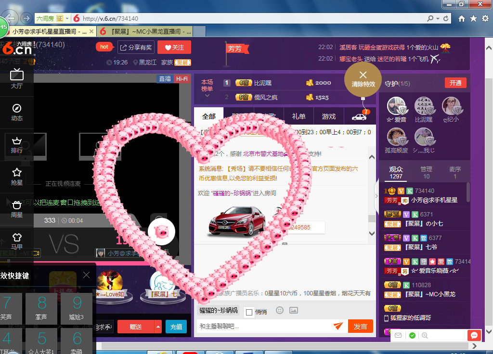Open the mail envelope icon at bottom right
Image resolution: width=493 pixels, height=354 pixels.
[398, 335]
